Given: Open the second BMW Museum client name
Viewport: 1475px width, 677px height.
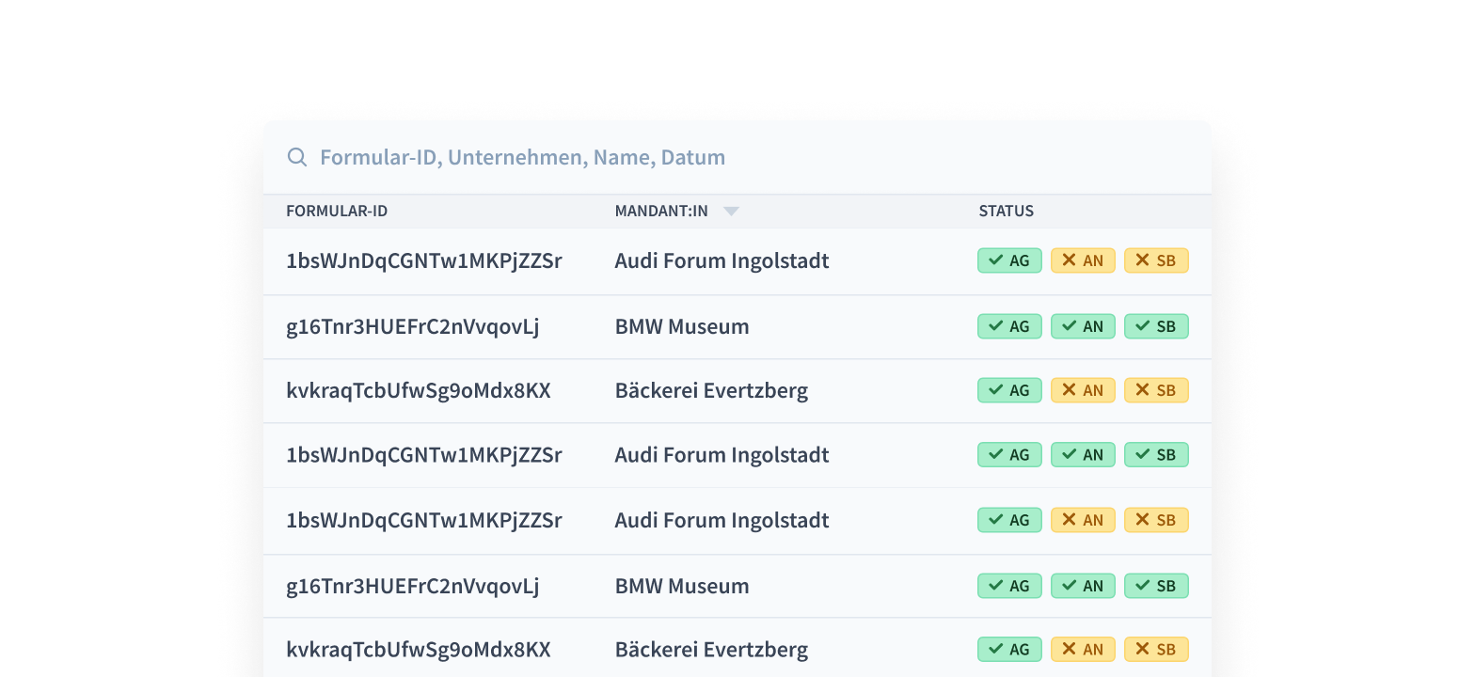Looking at the screenshot, I should pyautogui.click(x=682, y=586).
